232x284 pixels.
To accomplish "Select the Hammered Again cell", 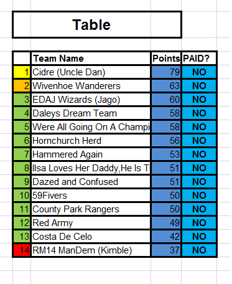I will click(x=91, y=154).
